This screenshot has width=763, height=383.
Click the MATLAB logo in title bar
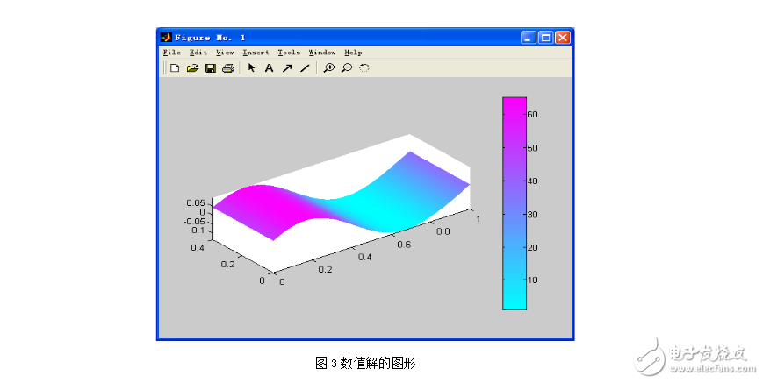166,38
